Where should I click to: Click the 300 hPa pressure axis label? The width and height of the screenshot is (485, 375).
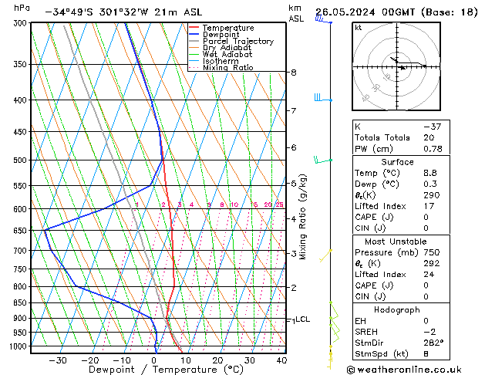pyautogui.click(x=22, y=23)
